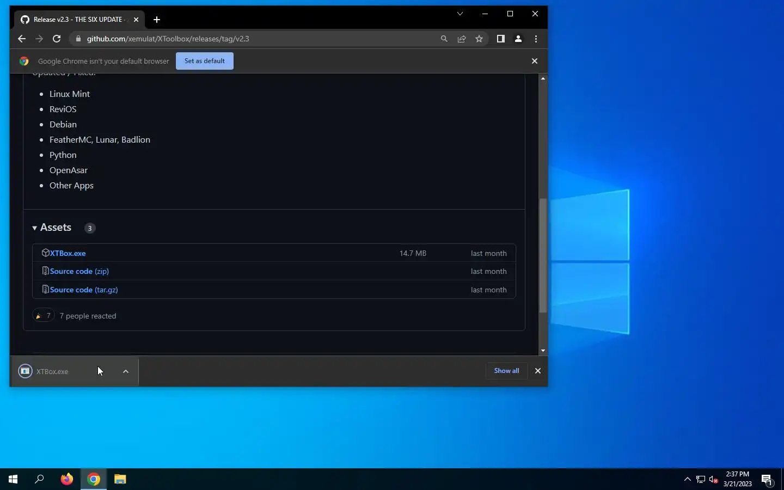
Task: Reload the GitHub release page
Action: tap(57, 39)
